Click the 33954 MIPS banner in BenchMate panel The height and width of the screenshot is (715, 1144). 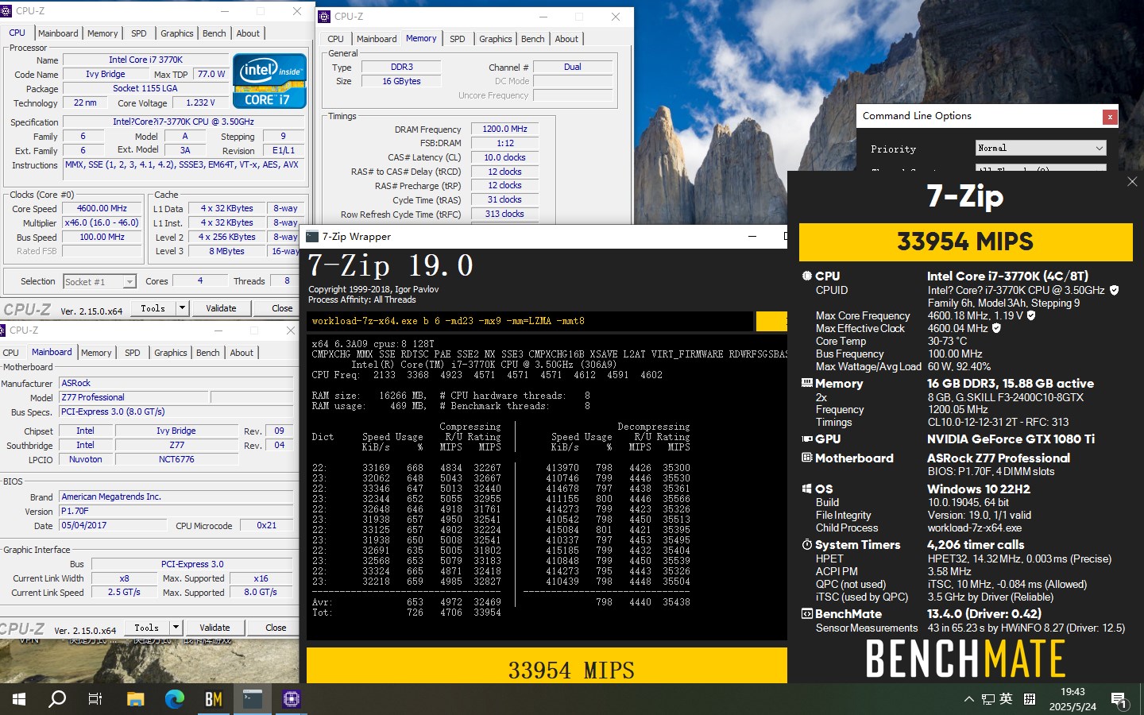tap(965, 242)
